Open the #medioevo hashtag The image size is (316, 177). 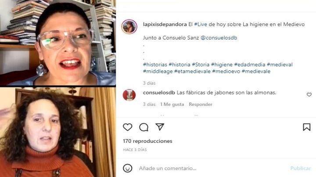click(x=226, y=71)
